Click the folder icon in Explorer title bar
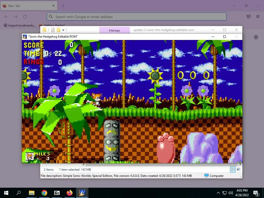Viewport: 264px width, 198px height. tap(44, 30)
